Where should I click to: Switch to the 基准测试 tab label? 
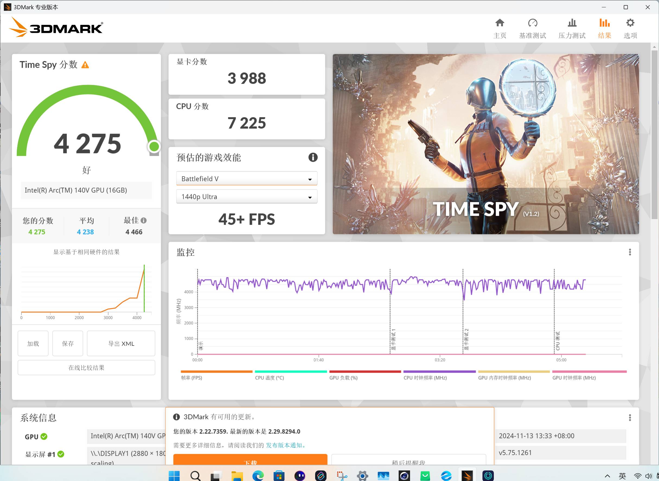(x=533, y=36)
